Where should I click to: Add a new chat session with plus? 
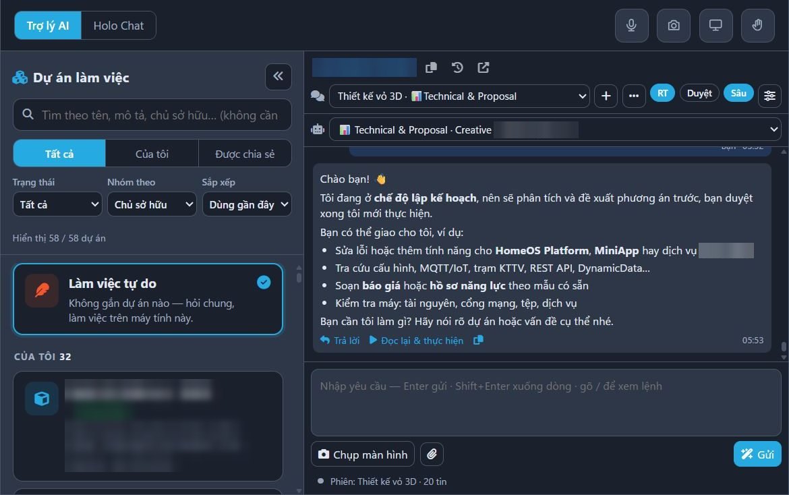(x=606, y=96)
